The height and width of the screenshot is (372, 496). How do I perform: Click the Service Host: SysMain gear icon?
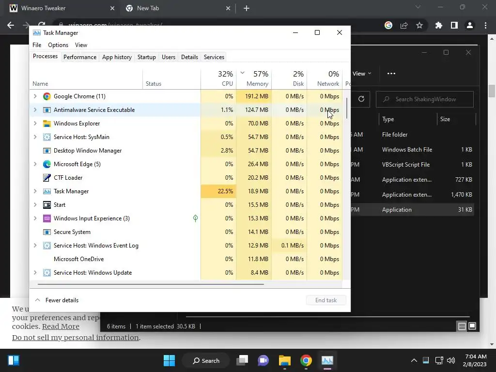47,137
